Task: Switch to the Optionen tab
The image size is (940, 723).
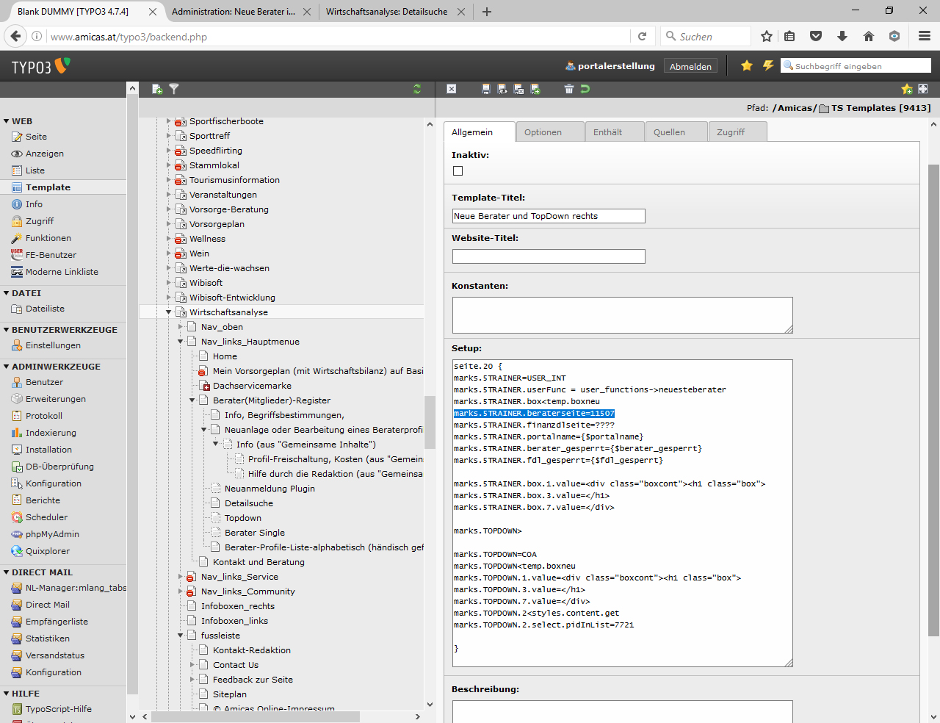Action: click(550, 132)
